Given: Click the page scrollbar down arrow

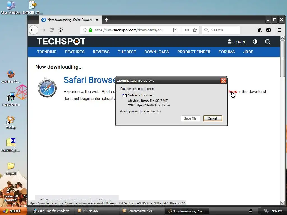Looking at the screenshot, I should tap(282, 203).
